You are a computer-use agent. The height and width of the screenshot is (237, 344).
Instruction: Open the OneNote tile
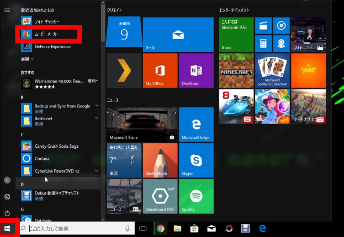tap(196, 71)
